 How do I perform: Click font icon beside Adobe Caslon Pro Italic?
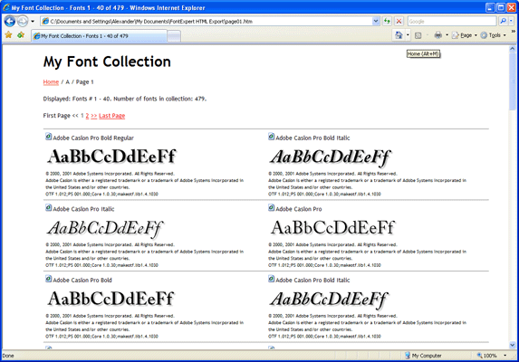click(49, 207)
